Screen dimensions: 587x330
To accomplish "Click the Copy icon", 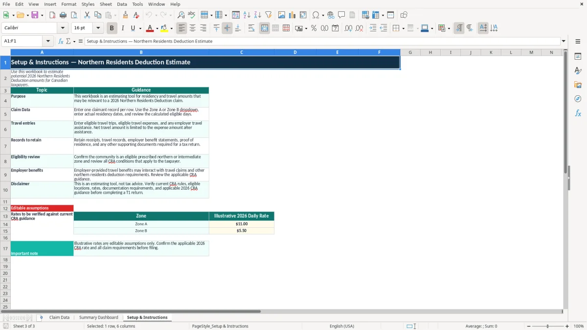I will pos(97,15).
